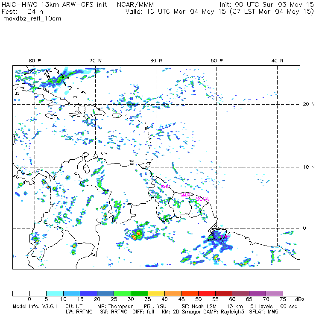Image resolution: width=316 pixels, height=316 pixels.
Task: Click the HAIC-HIWC 13km ARW-GFS init title
Action: tap(54, 4)
